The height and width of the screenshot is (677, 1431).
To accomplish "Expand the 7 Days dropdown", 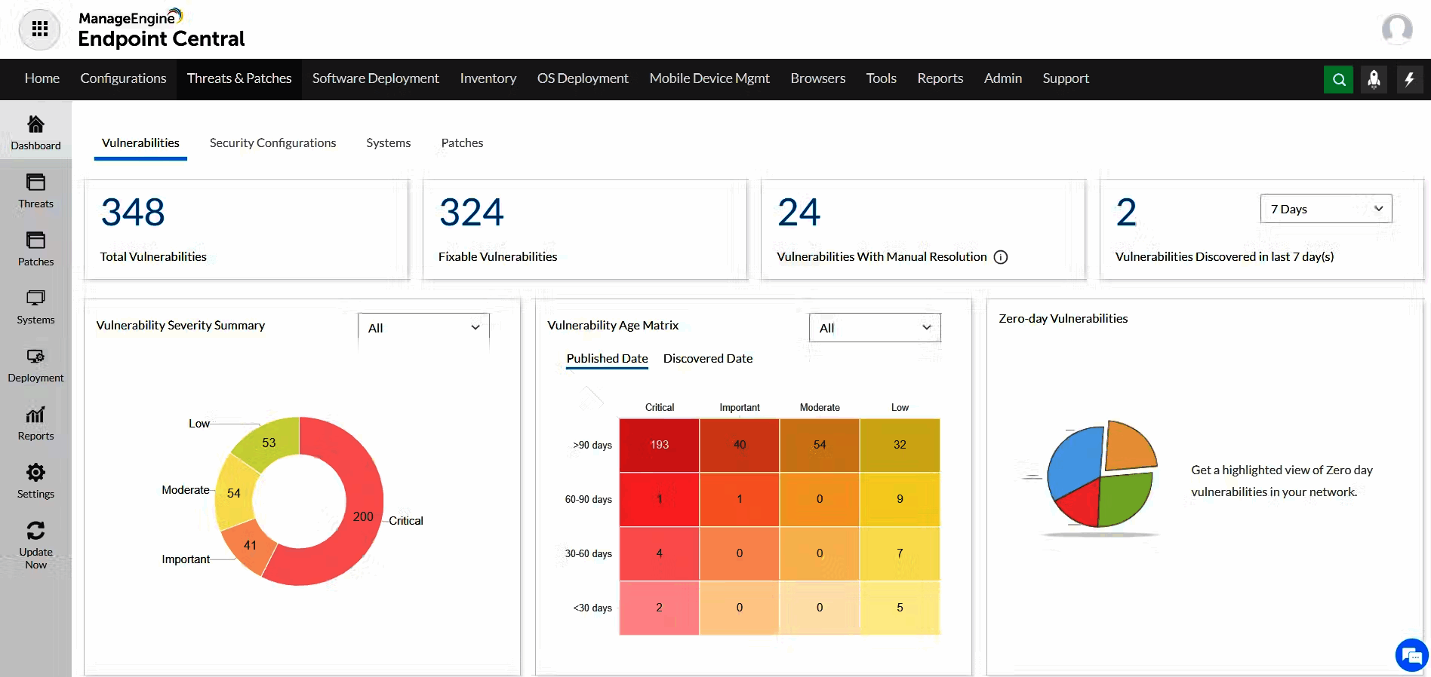I will pos(1325,209).
